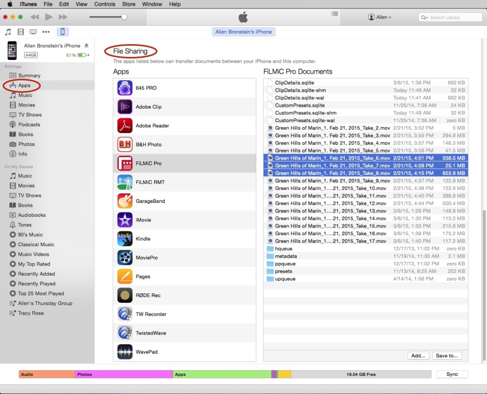Viewport: 487px width, 394px height.
Task: Open the Allen account dropdown
Action: click(x=380, y=18)
